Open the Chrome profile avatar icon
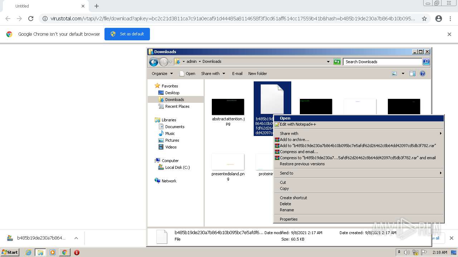Viewport: 458px width, 257px height. click(x=439, y=19)
